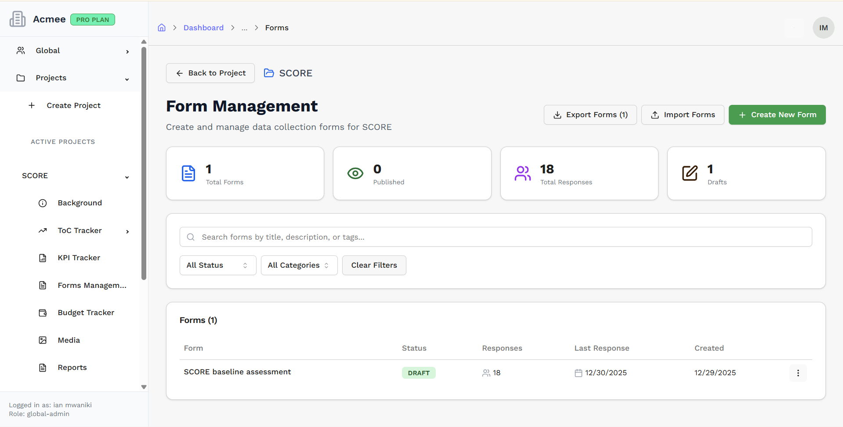Collapse the Projects sidebar chevron
The width and height of the screenshot is (843, 427).
(127, 79)
